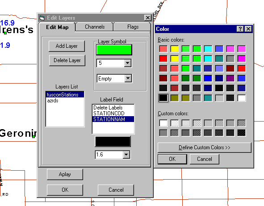Switch to the Channels tab
This screenshot has width=264, height=206.
point(95,27)
